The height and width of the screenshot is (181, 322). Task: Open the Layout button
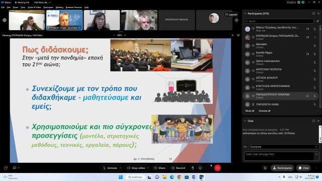click(x=231, y=15)
